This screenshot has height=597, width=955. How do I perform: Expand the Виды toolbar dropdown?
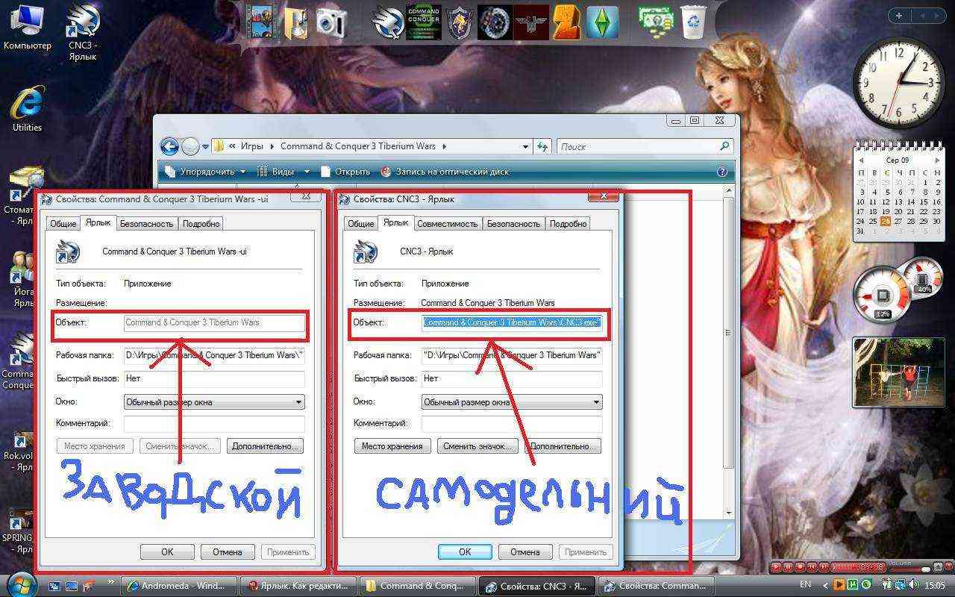pyautogui.click(x=284, y=172)
